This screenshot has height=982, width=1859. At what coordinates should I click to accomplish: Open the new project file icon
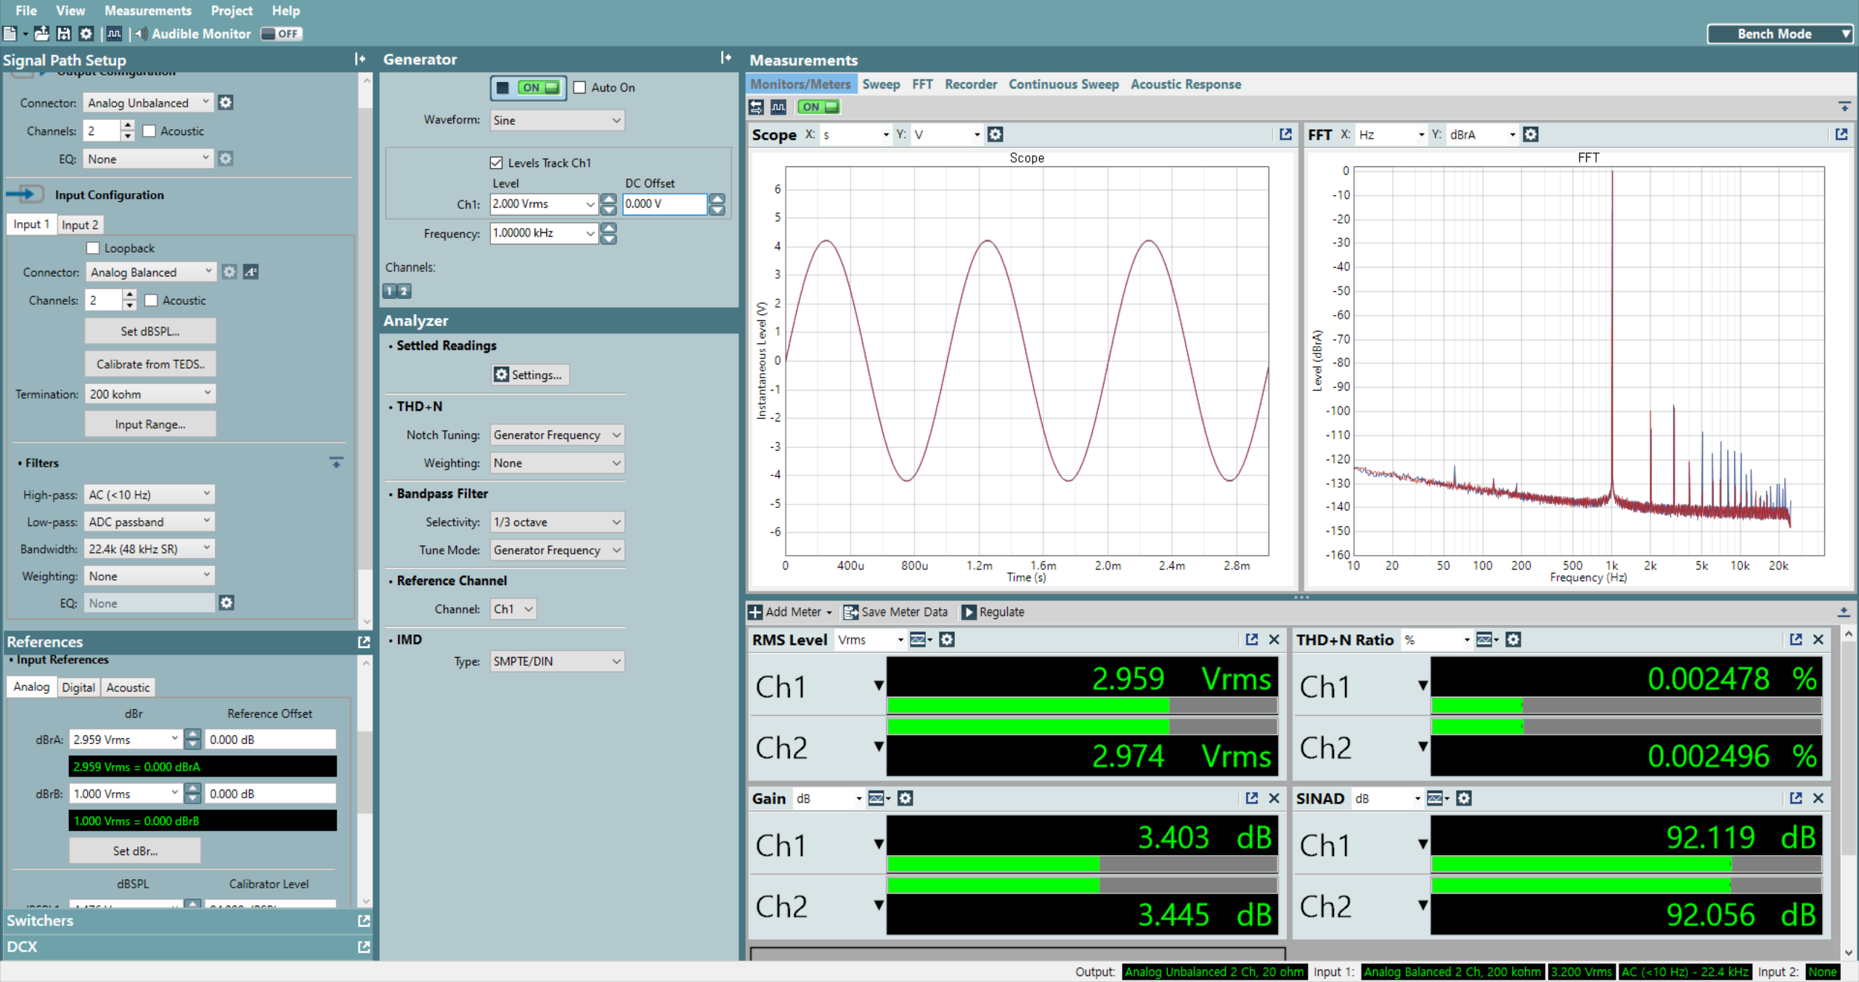click(10, 33)
